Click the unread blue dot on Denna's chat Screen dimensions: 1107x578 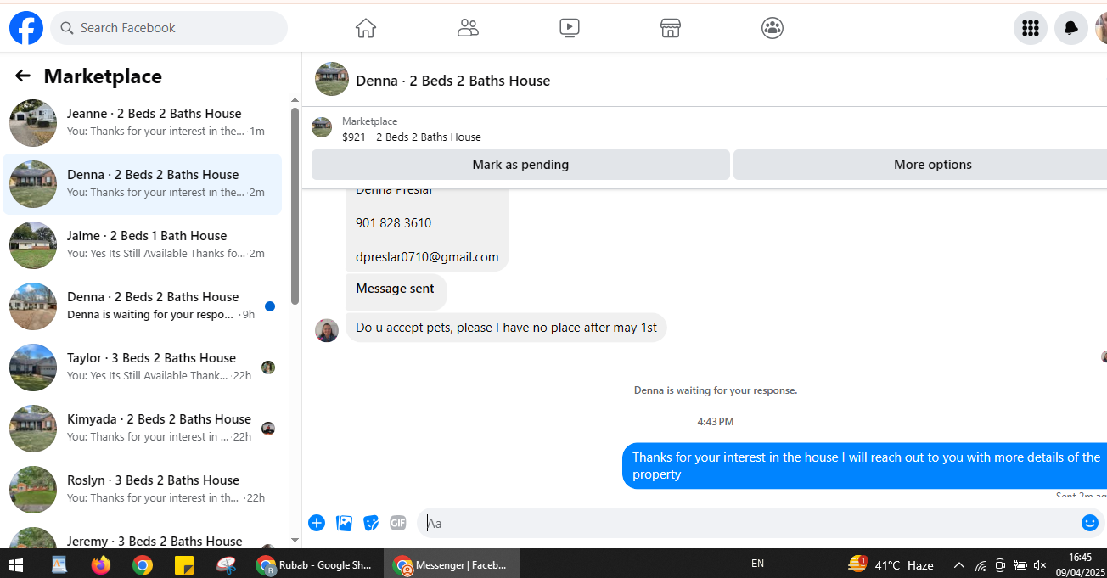[x=270, y=306]
